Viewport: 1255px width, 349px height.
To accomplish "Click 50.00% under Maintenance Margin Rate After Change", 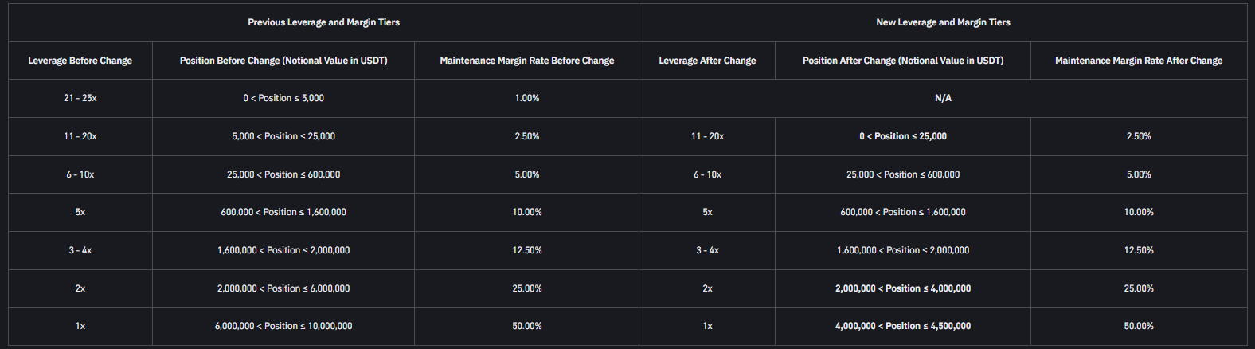I will 1138,326.
